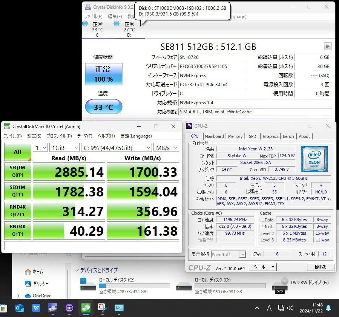The image size is (339, 317).
Task: Open the network status tray icon
Action: coord(281,308)
